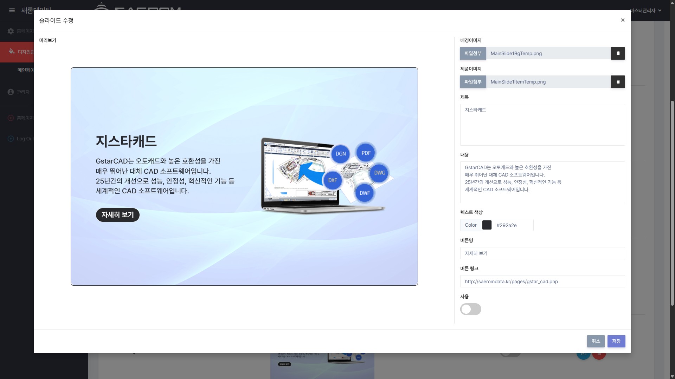Attach a file for the product image
Image resolution: width=675 pixels, height=379 pixels.
tap(472, 82)
